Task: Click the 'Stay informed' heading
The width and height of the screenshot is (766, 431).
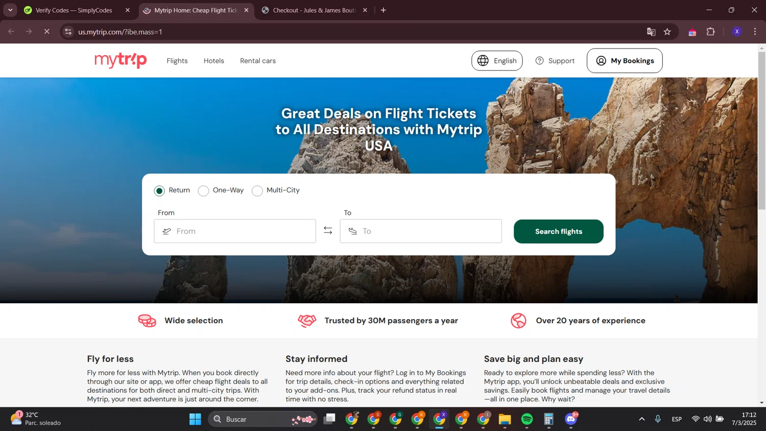Action: point(316,359)
